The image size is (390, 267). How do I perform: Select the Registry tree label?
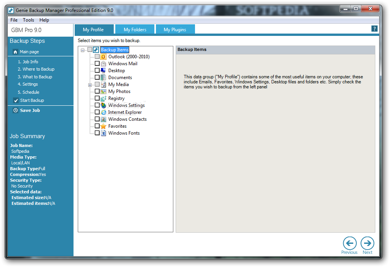pyautogui.click(x=116, y=98)
